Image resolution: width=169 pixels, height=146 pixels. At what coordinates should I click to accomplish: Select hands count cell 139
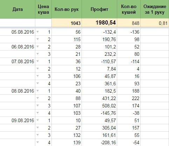click(x=66, y=142)
